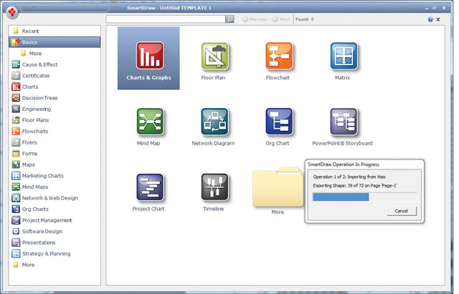Select the Software Design category
The image size is (459, 294).
point(55,231)
